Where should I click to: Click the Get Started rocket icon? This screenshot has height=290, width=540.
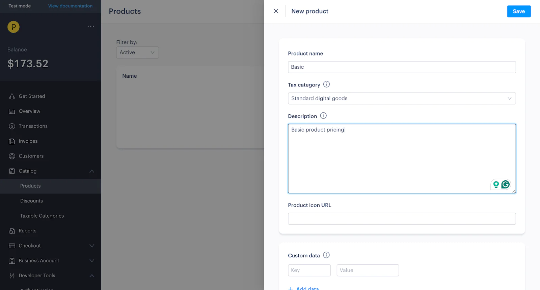[x=12, y=96]
